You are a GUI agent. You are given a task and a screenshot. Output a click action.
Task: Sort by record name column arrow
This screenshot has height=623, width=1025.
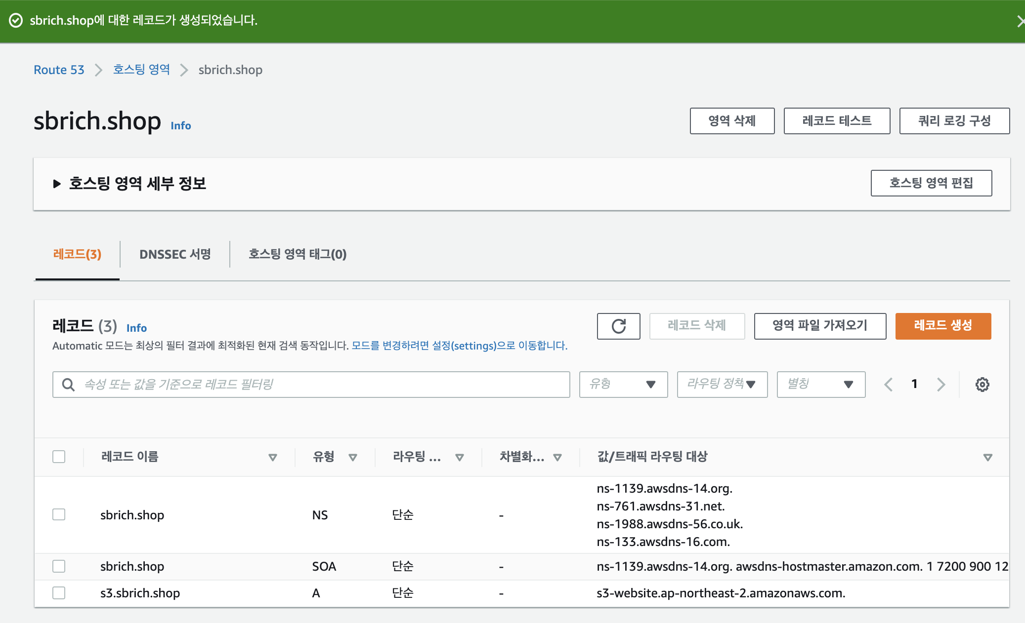point(272,457)
